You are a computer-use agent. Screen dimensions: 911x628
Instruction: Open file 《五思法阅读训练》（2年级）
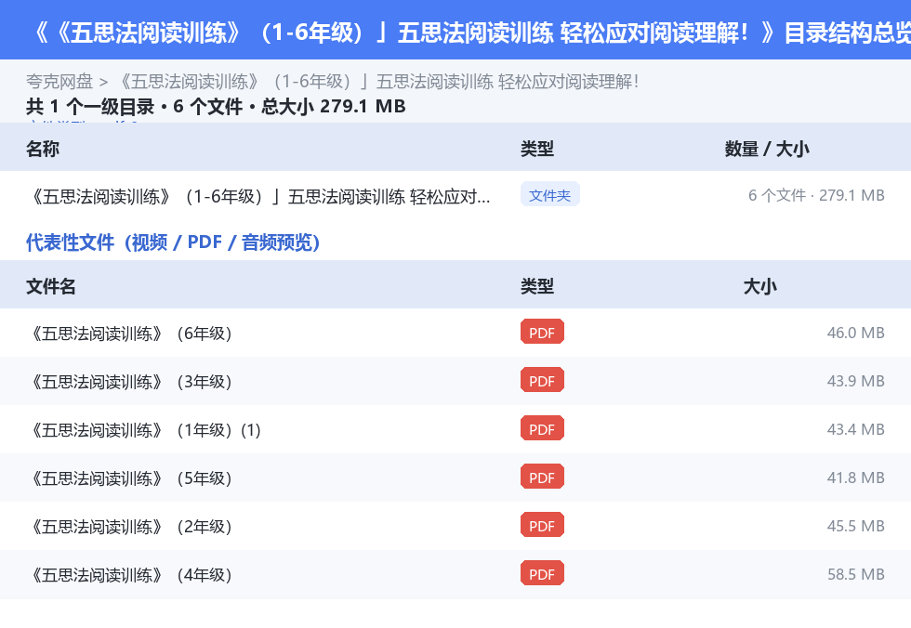point(130,526)
